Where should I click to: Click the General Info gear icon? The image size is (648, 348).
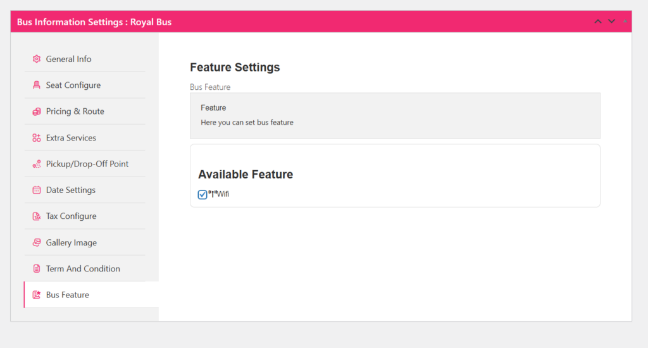[x=37, y=59]
